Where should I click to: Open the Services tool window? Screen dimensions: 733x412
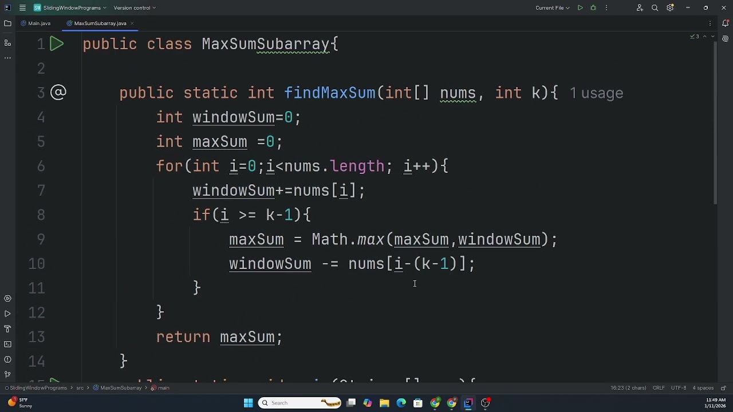click(x=7, y=299)
